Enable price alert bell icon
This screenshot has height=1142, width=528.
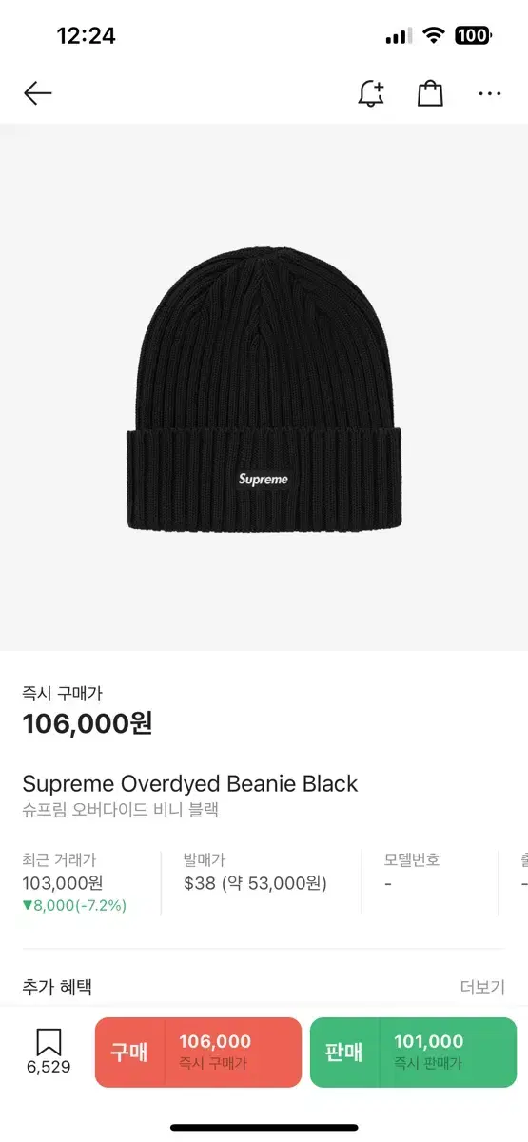(x=371, y=92)
